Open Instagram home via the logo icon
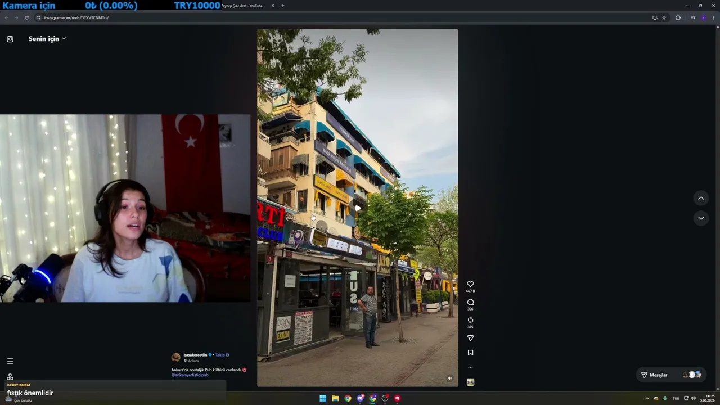Viewport: 720px width, 405px height. point(10,39)
